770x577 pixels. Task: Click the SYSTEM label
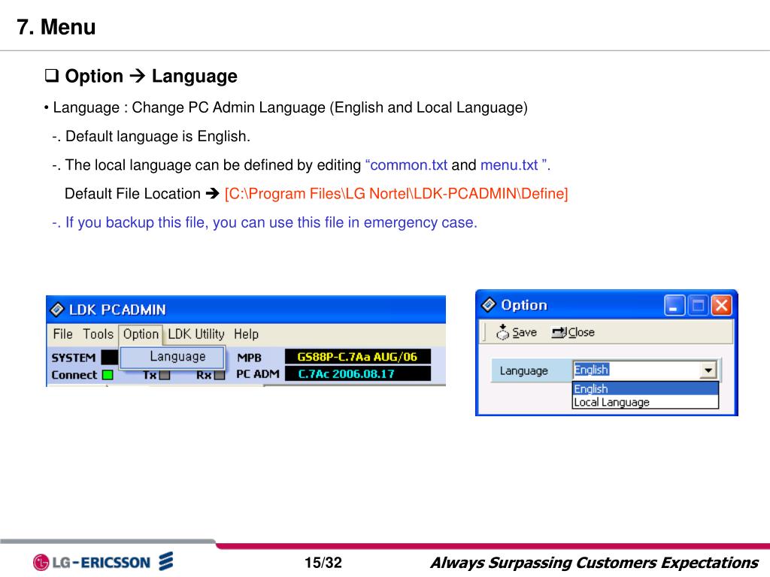(x=73, y=358)
